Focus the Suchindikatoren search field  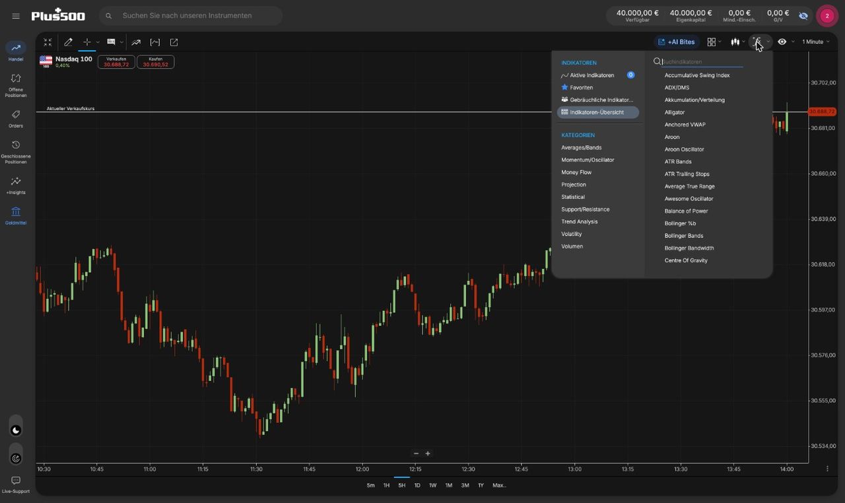pos(702,61)
